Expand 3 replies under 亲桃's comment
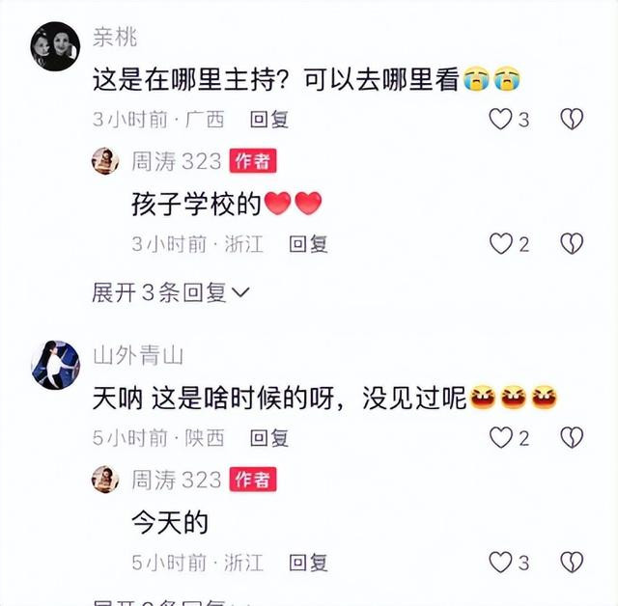This screenshot has height=606, width=618. [x=171, y=292]
